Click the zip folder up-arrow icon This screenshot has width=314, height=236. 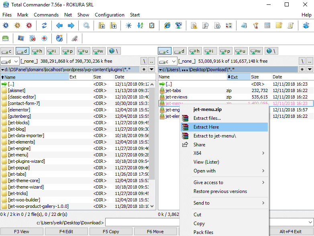(x=113, y=25)
